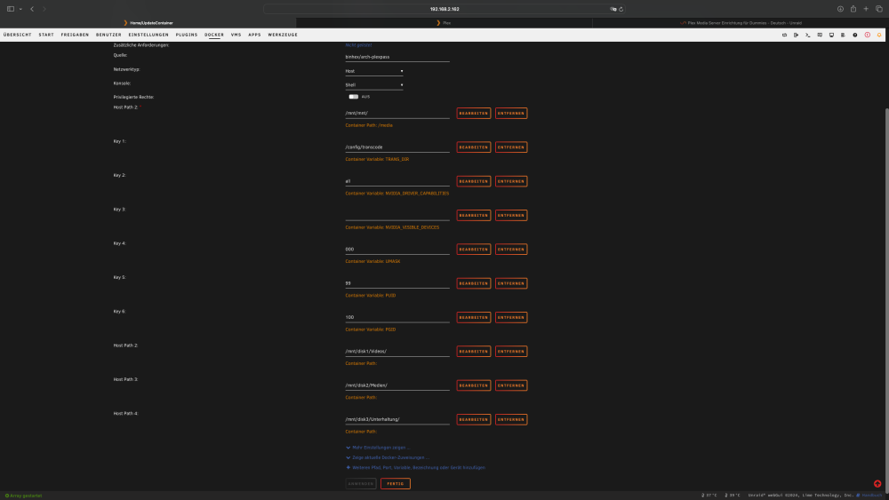The height and width of the screenshot is (500, 889).
Task: Switch to the Plex Media Server Einrichtung tab
Action: 741,23
